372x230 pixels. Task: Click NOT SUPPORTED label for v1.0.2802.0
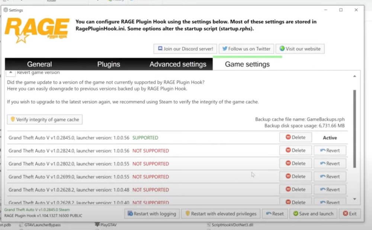tap(151, 164)
